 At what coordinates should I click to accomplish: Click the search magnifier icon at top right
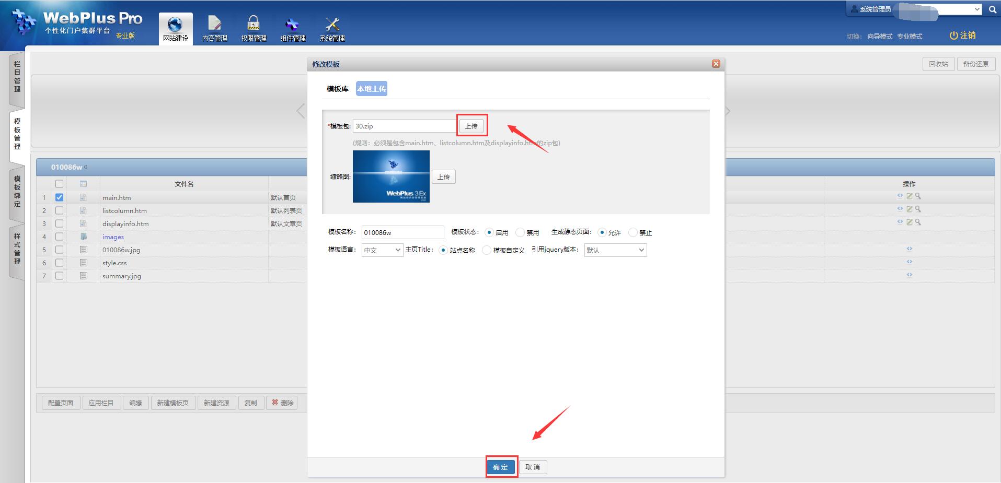[x=992, y=9]
